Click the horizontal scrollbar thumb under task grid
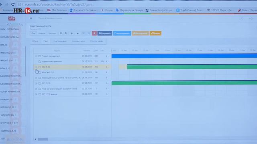This screenshot has height=144, width=257. pos(43,139)
